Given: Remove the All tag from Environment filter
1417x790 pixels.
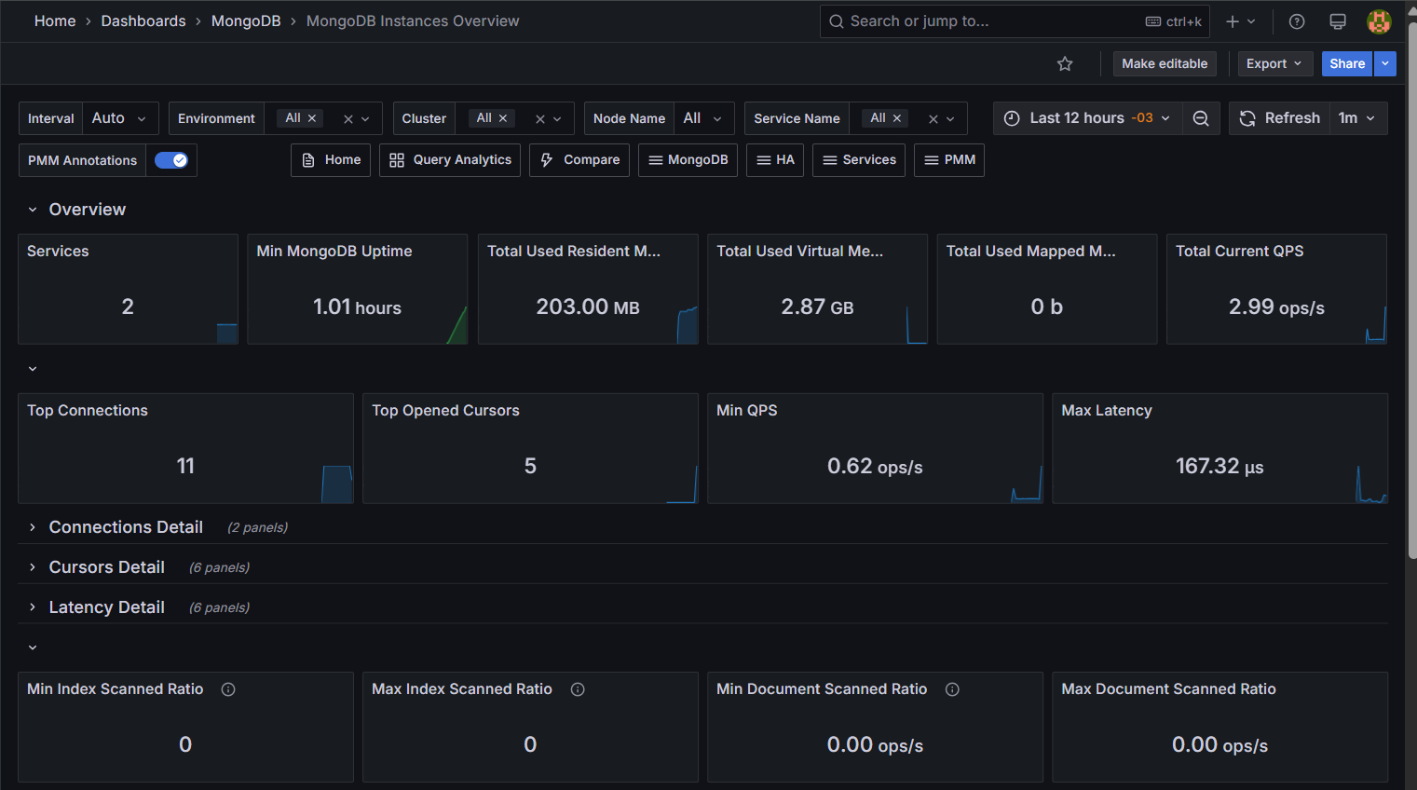Looking at the screenshot, I should tap(312, 118).
